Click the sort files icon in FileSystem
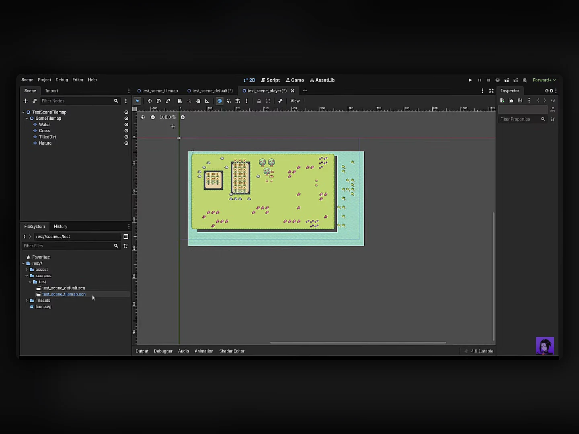The height and width of the screenshot is (434, 579). (x=126, y=246)
